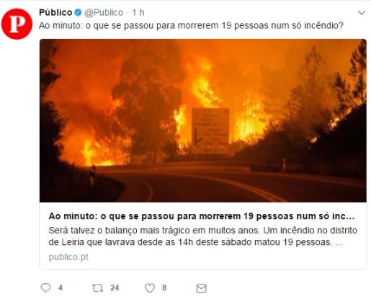This screenshot has height=299, width=371.
Task: Click the blue verified badge
Action: tap(78, 12)
